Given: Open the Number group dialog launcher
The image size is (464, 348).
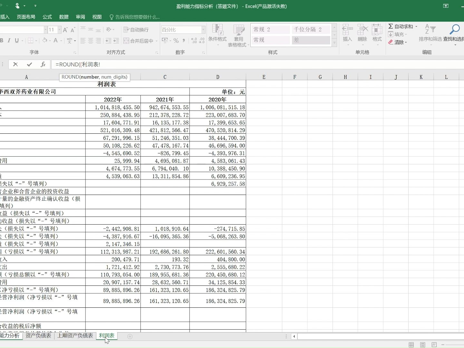Looking at the screenshot, I should (204, 53).
